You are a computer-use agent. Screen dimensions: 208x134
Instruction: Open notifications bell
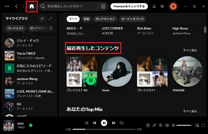[154, 6]
